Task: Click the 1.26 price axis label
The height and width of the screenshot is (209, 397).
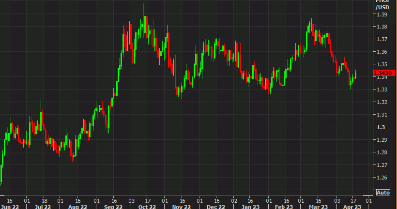Action: click(382, 178)
